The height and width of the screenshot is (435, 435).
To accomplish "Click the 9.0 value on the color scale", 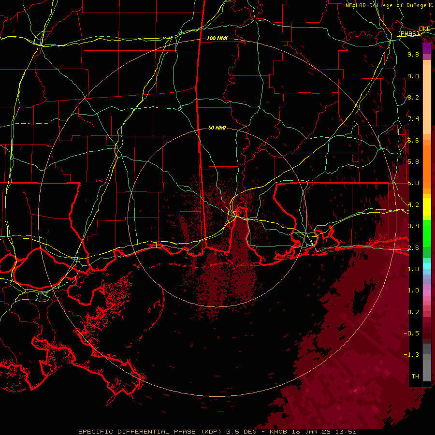I will pos(413,76).
